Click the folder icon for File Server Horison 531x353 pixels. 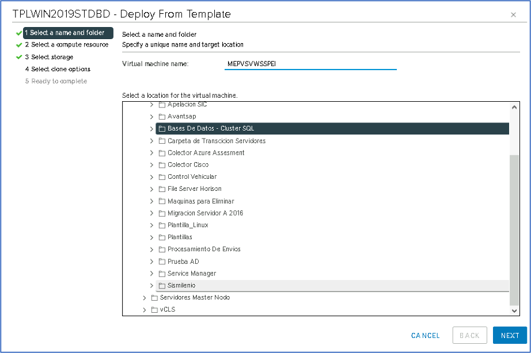[x=162, y=189]
